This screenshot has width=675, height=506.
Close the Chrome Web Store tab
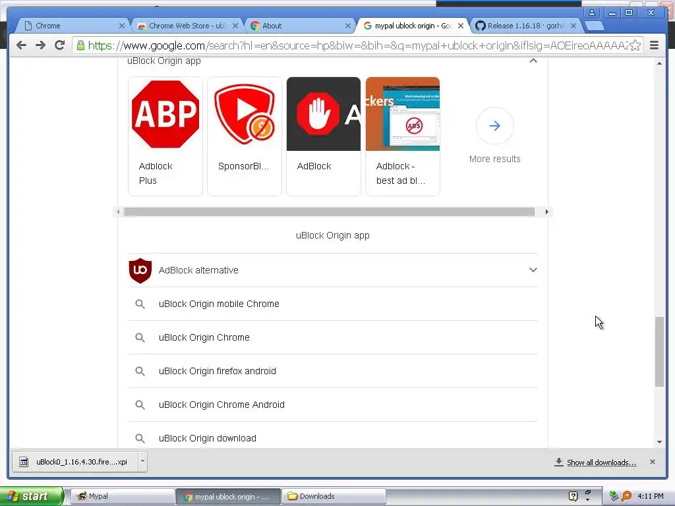pyautogui.click(x=235, y=26)
